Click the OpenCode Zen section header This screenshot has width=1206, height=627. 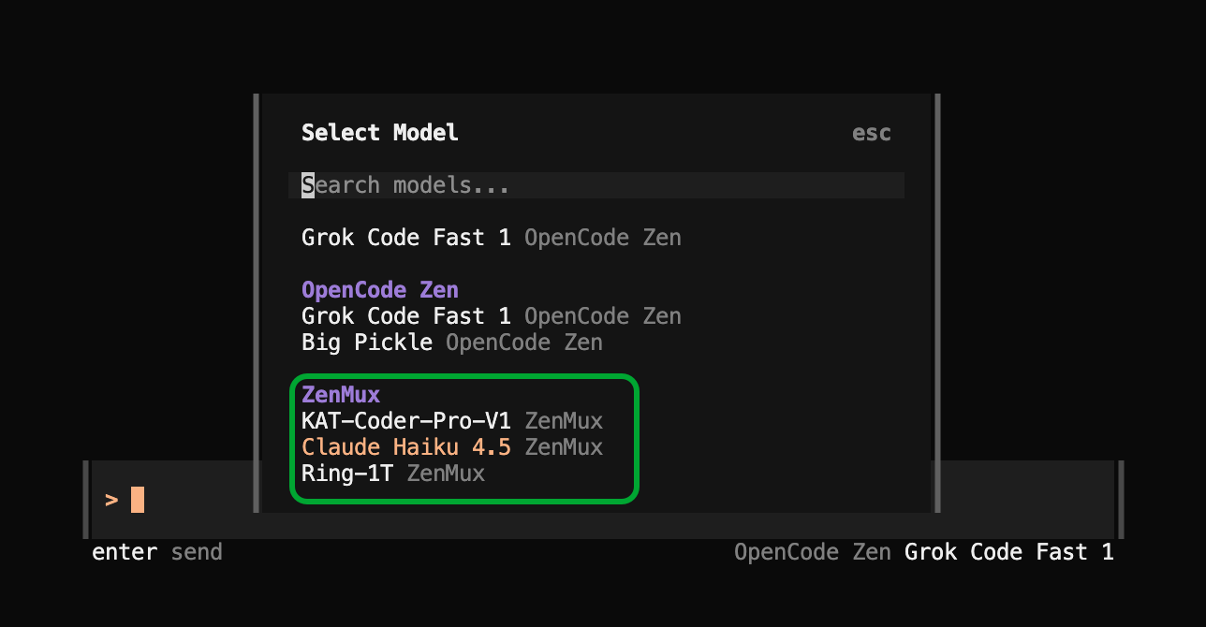click(379, 290)
